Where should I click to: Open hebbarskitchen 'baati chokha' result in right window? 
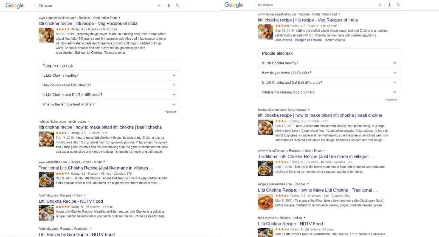320,115
